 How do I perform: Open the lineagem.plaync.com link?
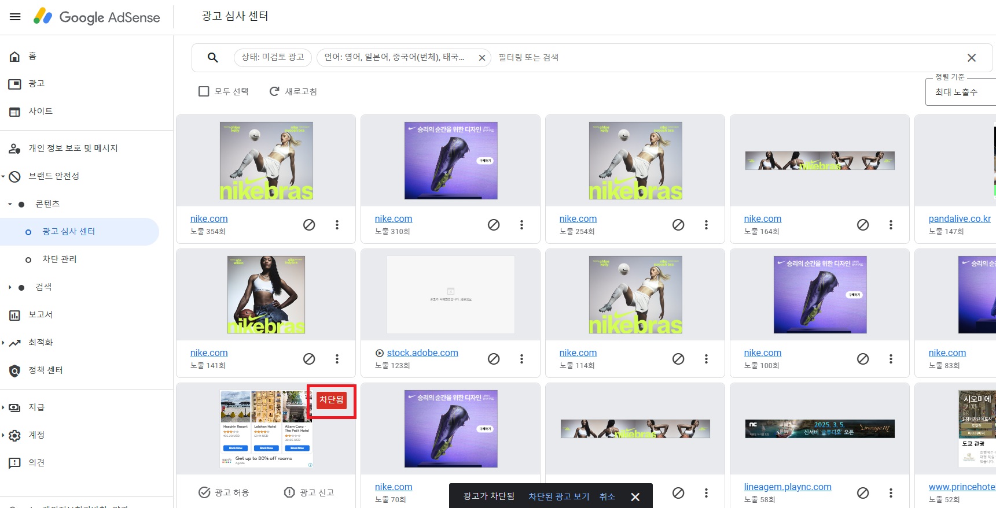coord(788,487)
